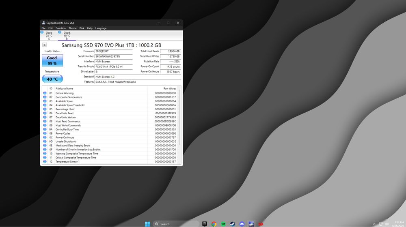Viewport: 406px width, 227px height.
Task: Open the File menu
Action: point(43,28)
